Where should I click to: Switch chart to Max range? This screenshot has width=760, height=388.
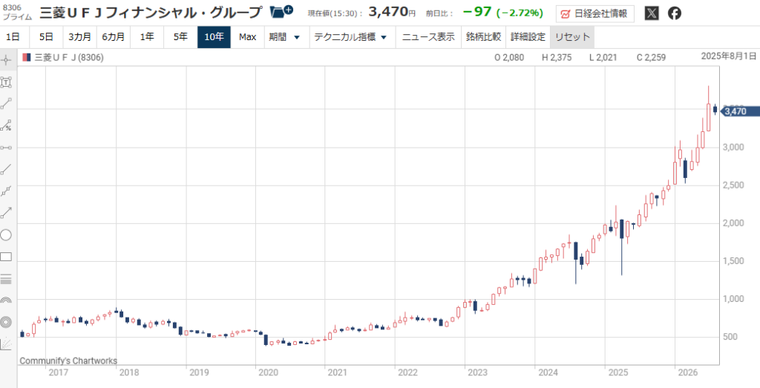point(247,37)
